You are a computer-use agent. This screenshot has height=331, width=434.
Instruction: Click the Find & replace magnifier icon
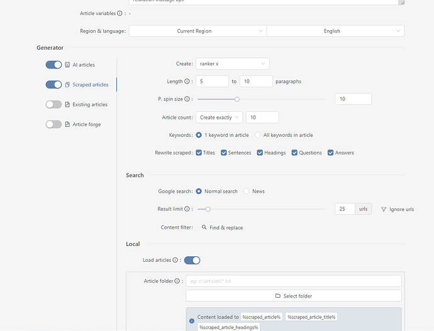point(204,227)
